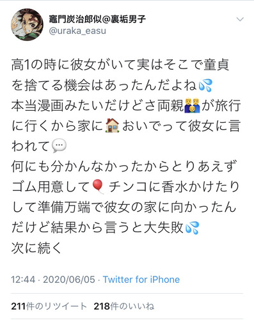Select the speech bubble emoji after われて
This screenshot has height=320, width=254.
59,146
